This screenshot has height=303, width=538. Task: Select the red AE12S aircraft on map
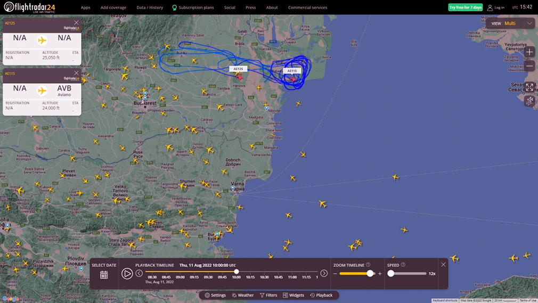[x=240, y=78]
